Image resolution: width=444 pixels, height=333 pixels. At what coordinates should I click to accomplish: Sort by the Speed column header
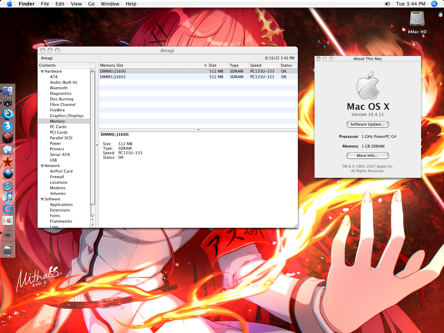(x=264, y=65)
